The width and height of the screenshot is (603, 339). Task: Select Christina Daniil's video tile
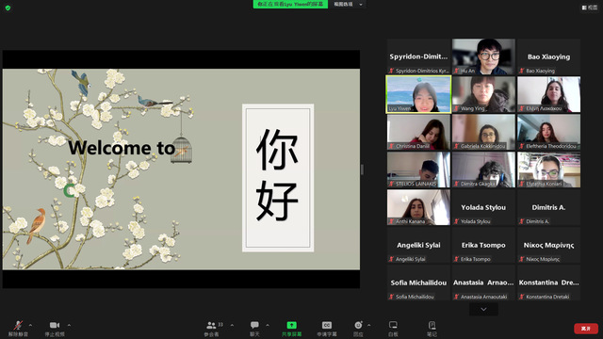pos(418,132)
